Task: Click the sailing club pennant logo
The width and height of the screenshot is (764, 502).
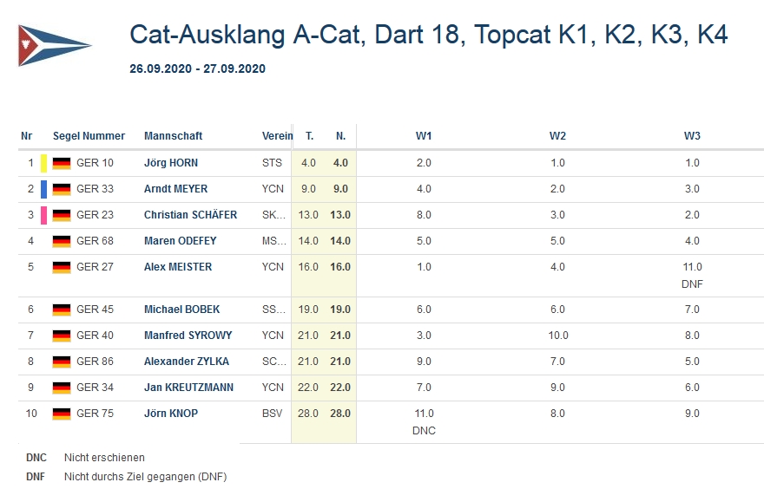Action: [x=54, y=45]
